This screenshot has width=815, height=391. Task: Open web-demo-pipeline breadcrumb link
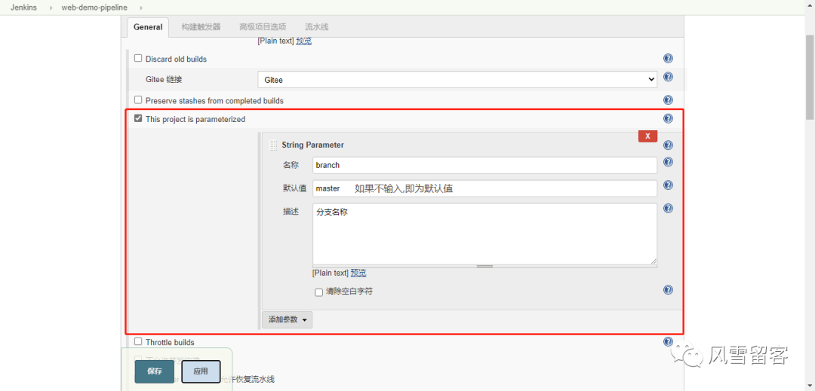(x=94, y=8)
